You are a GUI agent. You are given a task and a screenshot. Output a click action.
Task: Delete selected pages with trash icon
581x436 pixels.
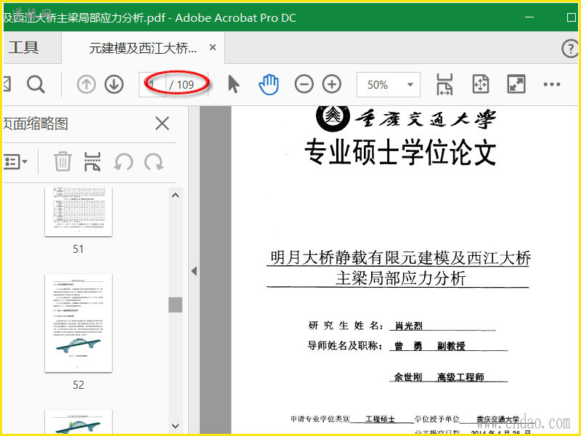pyautogui.click(x=62, y=161)
